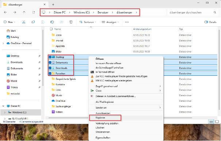Click the Cut scissors icon in toolbar
The image size is (221, 141).
coord(24,22)
